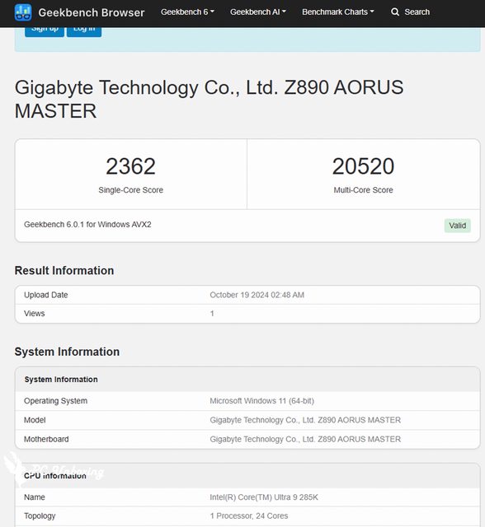This screenshot has width=485, height=527.
Task: Expand the Geekbench AI dropdown menu
Action: 258,12
